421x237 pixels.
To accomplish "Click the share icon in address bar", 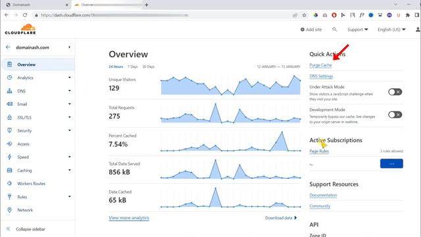I will (295, 15).
